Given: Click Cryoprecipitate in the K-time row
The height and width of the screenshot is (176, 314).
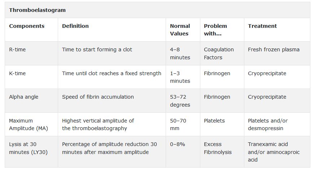Looking at the screenshot, I should pyautogui.click(x=267, y=74).
